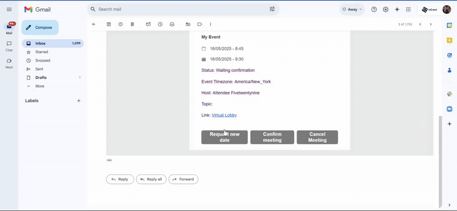Open the Zoom add-on in the side panel
457x211 pixels.
[450, 109]
